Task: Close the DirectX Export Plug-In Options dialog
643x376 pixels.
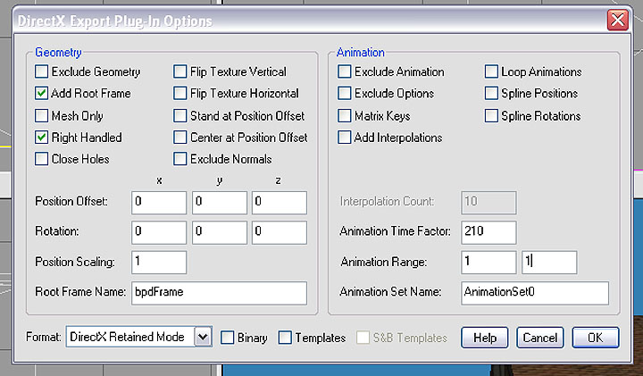Action: [x=618, y=20]
